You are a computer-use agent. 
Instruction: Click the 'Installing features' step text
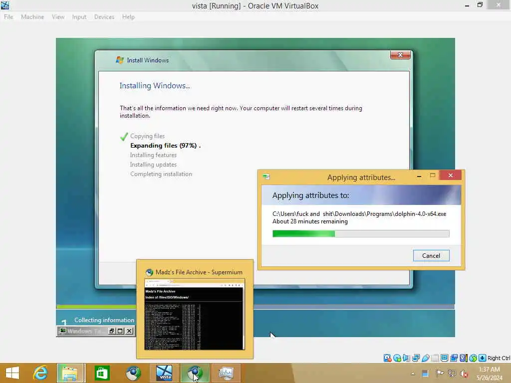coord(153,155)
